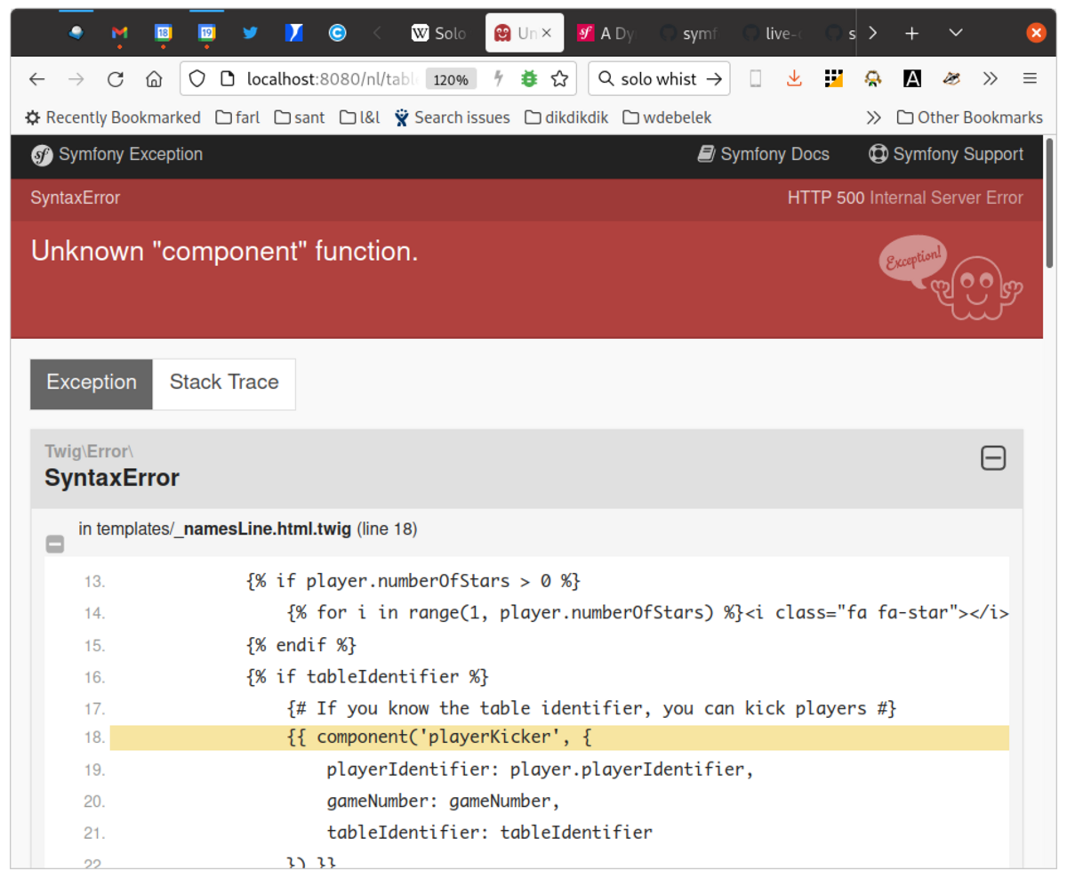Click 'HTTP 500 Internal Server Error' text
This screenshot has width=1067, height=879.
pos(905,198)
